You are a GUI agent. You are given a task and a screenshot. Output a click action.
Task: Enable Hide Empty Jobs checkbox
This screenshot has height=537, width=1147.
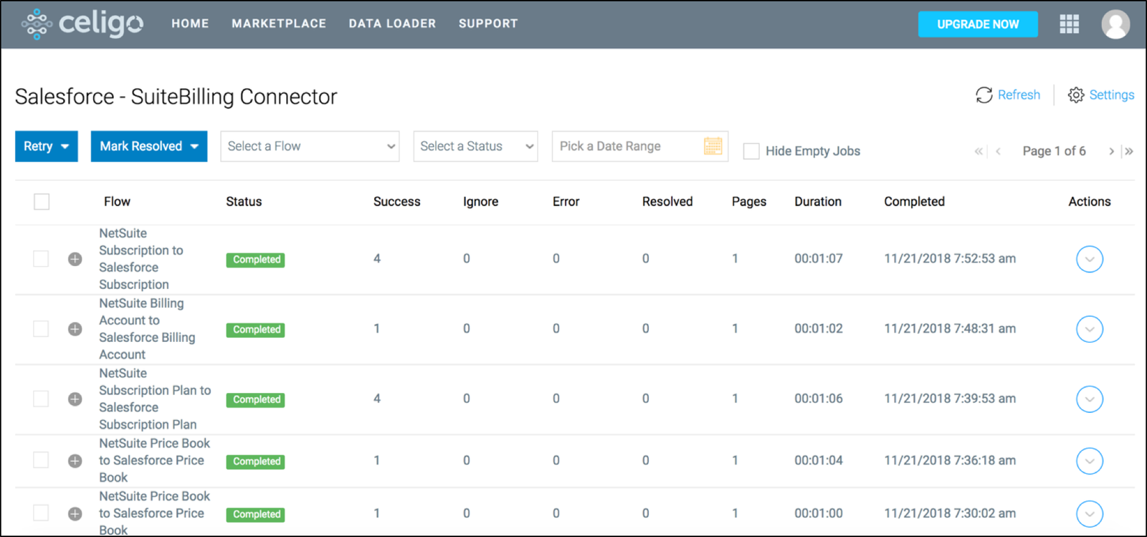tap(751, 151)
